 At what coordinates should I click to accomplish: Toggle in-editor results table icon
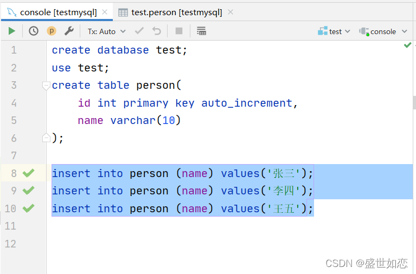pyautogui.click(x=201, y=31)
